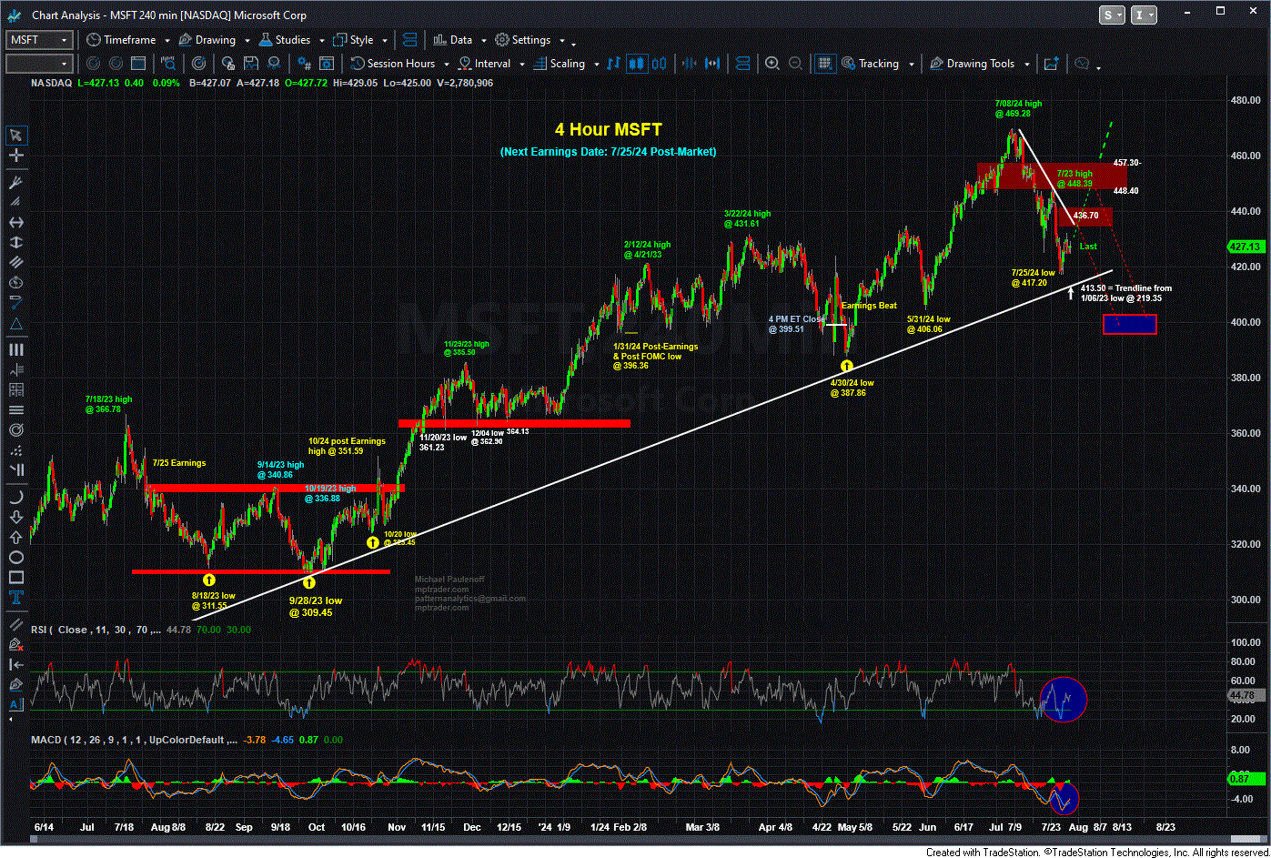
Task: Click the Drawing Tools button
Action: click(x=972, y=64)
